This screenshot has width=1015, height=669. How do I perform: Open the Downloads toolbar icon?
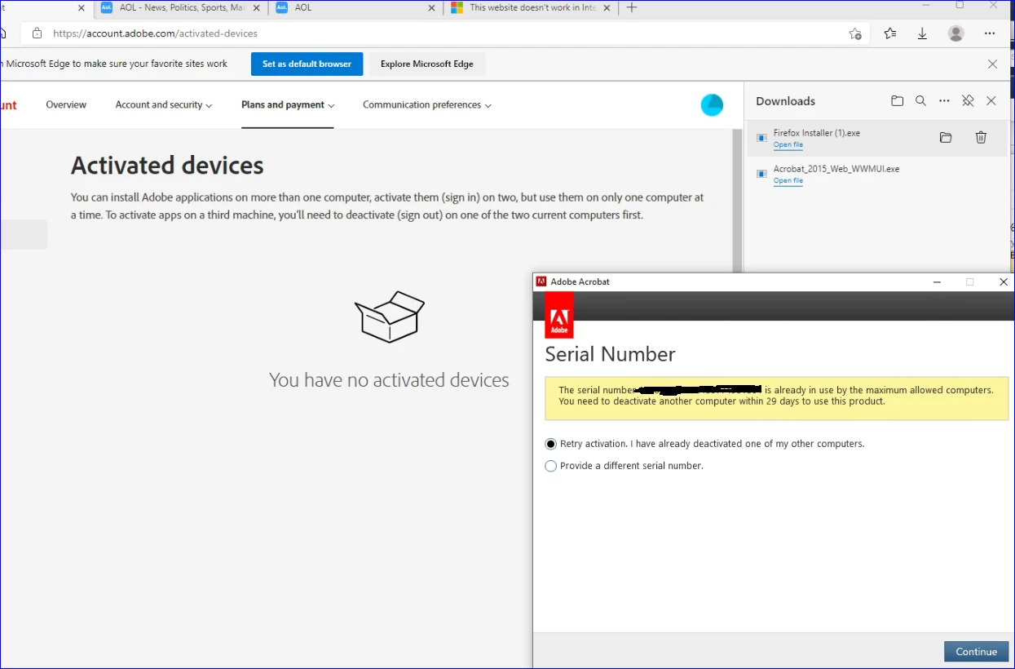point(922,33)
